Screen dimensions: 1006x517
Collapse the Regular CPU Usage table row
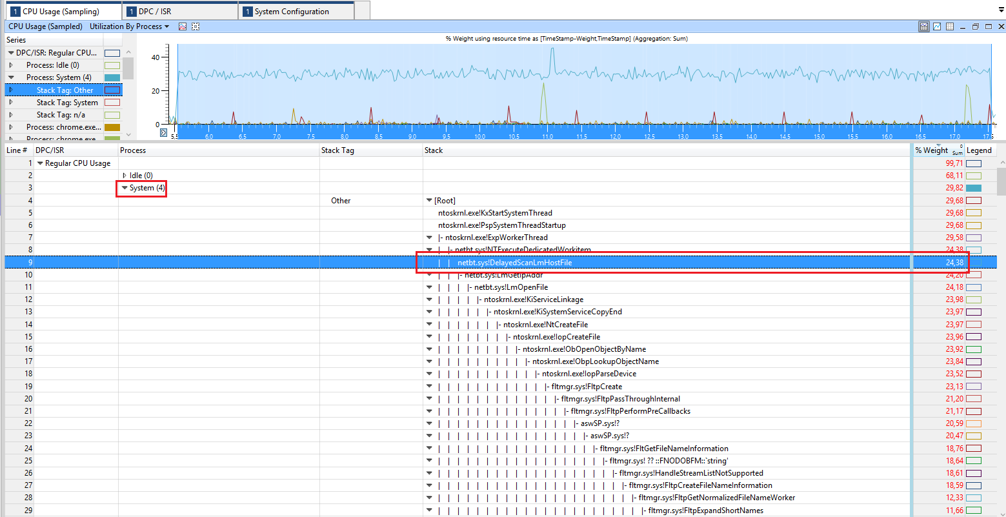click(40, 163)
